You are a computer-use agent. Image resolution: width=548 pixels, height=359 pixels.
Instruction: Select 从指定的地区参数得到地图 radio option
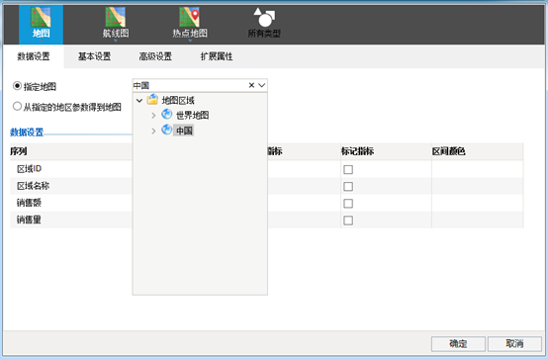[17, 106]
